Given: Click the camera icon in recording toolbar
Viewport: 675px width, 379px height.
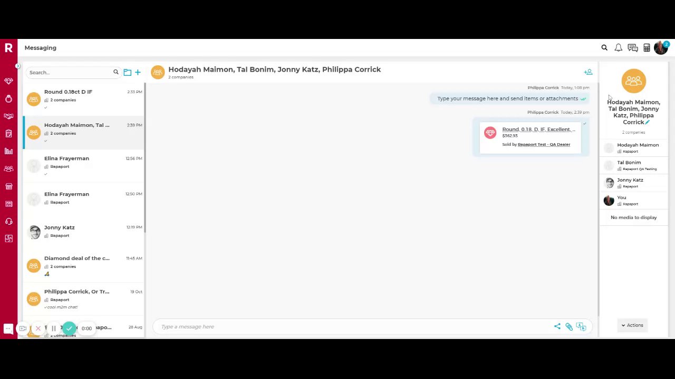Looking at the screenshot, I should tap(23, 328).
